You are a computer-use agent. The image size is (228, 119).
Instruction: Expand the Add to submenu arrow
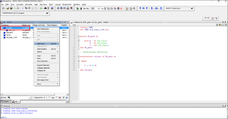pyautogui.click(x=57, y=52)
